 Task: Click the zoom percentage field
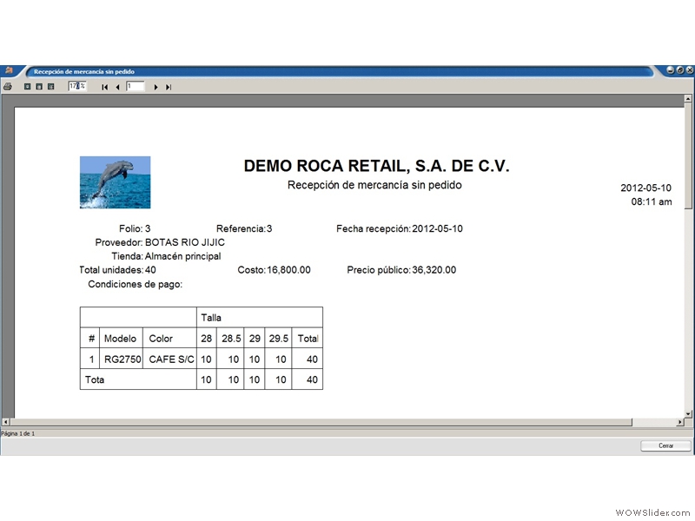pyautogui.click(x=77, y=86)
